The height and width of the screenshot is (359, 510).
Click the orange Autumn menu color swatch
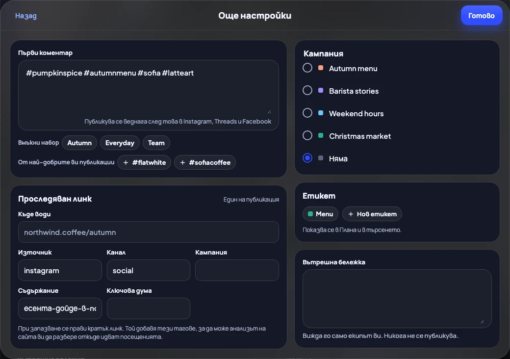[321, 68]
